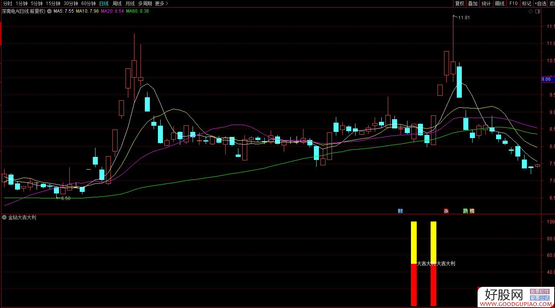The width and height of the screenshot is (555, 308).
Task: Click the right yellow-red signal bar
Action: point(433,264)
